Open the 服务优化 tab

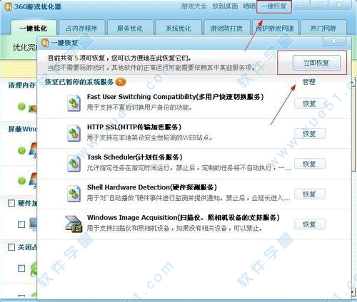click(x=130, y=28)
